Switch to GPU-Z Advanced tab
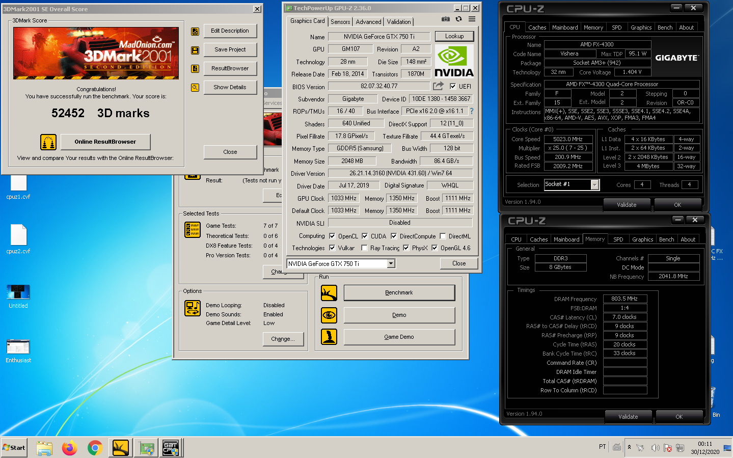 368,22
